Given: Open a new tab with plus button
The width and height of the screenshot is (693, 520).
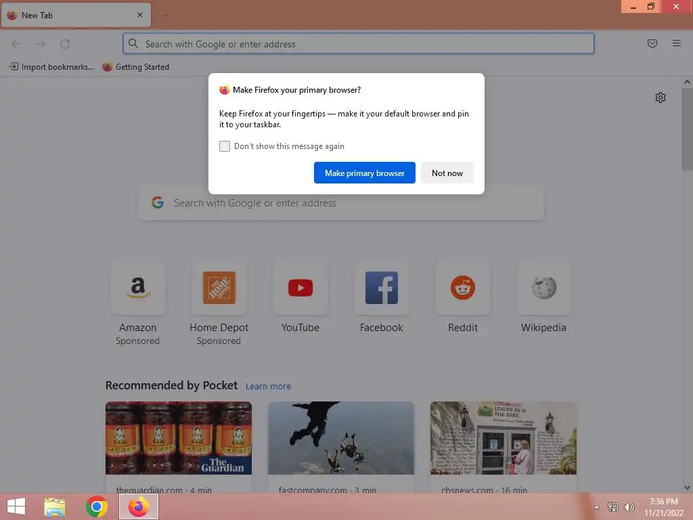Looking at the screenshot, I should (x=166, y=16).
